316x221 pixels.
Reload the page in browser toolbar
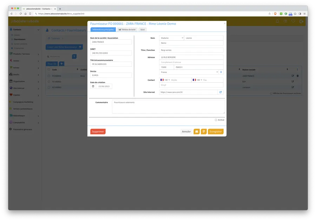[21, 14]
